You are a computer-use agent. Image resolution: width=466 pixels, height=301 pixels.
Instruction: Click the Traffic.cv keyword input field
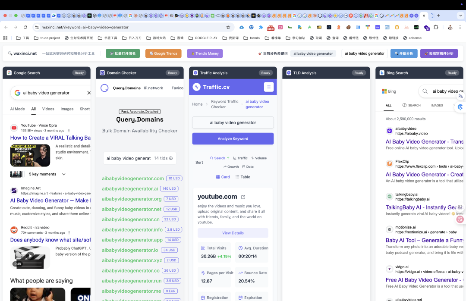233,122
